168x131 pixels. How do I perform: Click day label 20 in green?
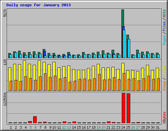pyautogui.click(x=103, y=127)
